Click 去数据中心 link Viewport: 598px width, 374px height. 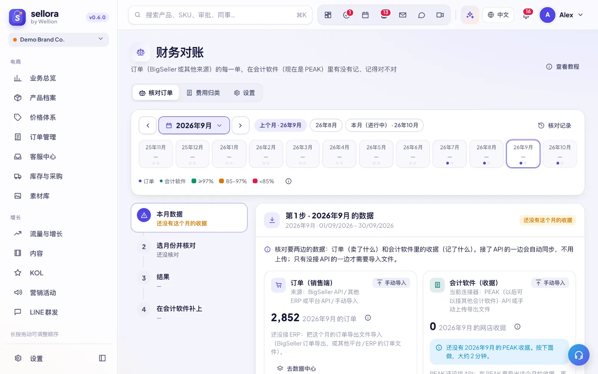click(296, 368)
